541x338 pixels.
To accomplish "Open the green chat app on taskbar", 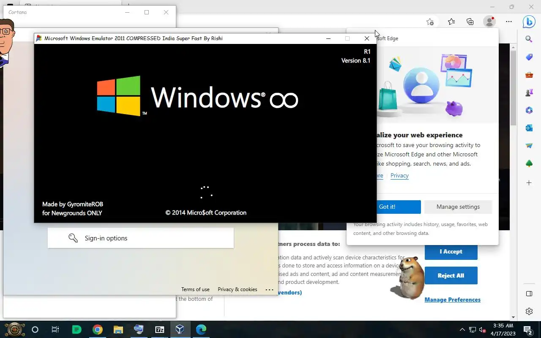I will [77, 330].
